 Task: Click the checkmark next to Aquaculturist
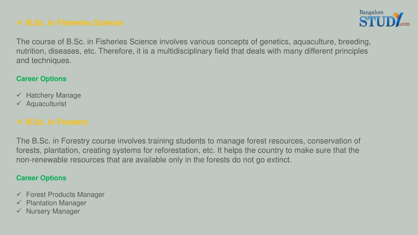pos(19,103)
